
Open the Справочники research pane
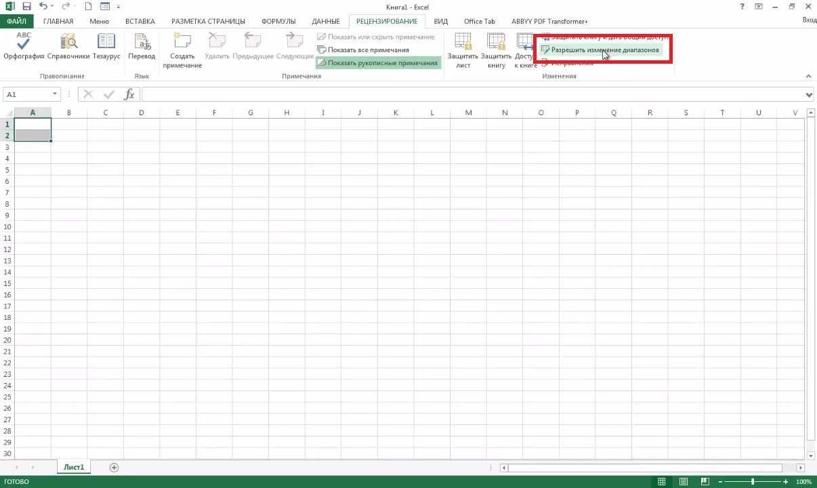coord(68,47)
